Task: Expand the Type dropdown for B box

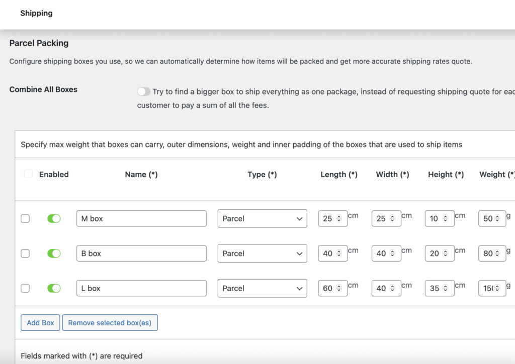Action: tap(262, 254)
